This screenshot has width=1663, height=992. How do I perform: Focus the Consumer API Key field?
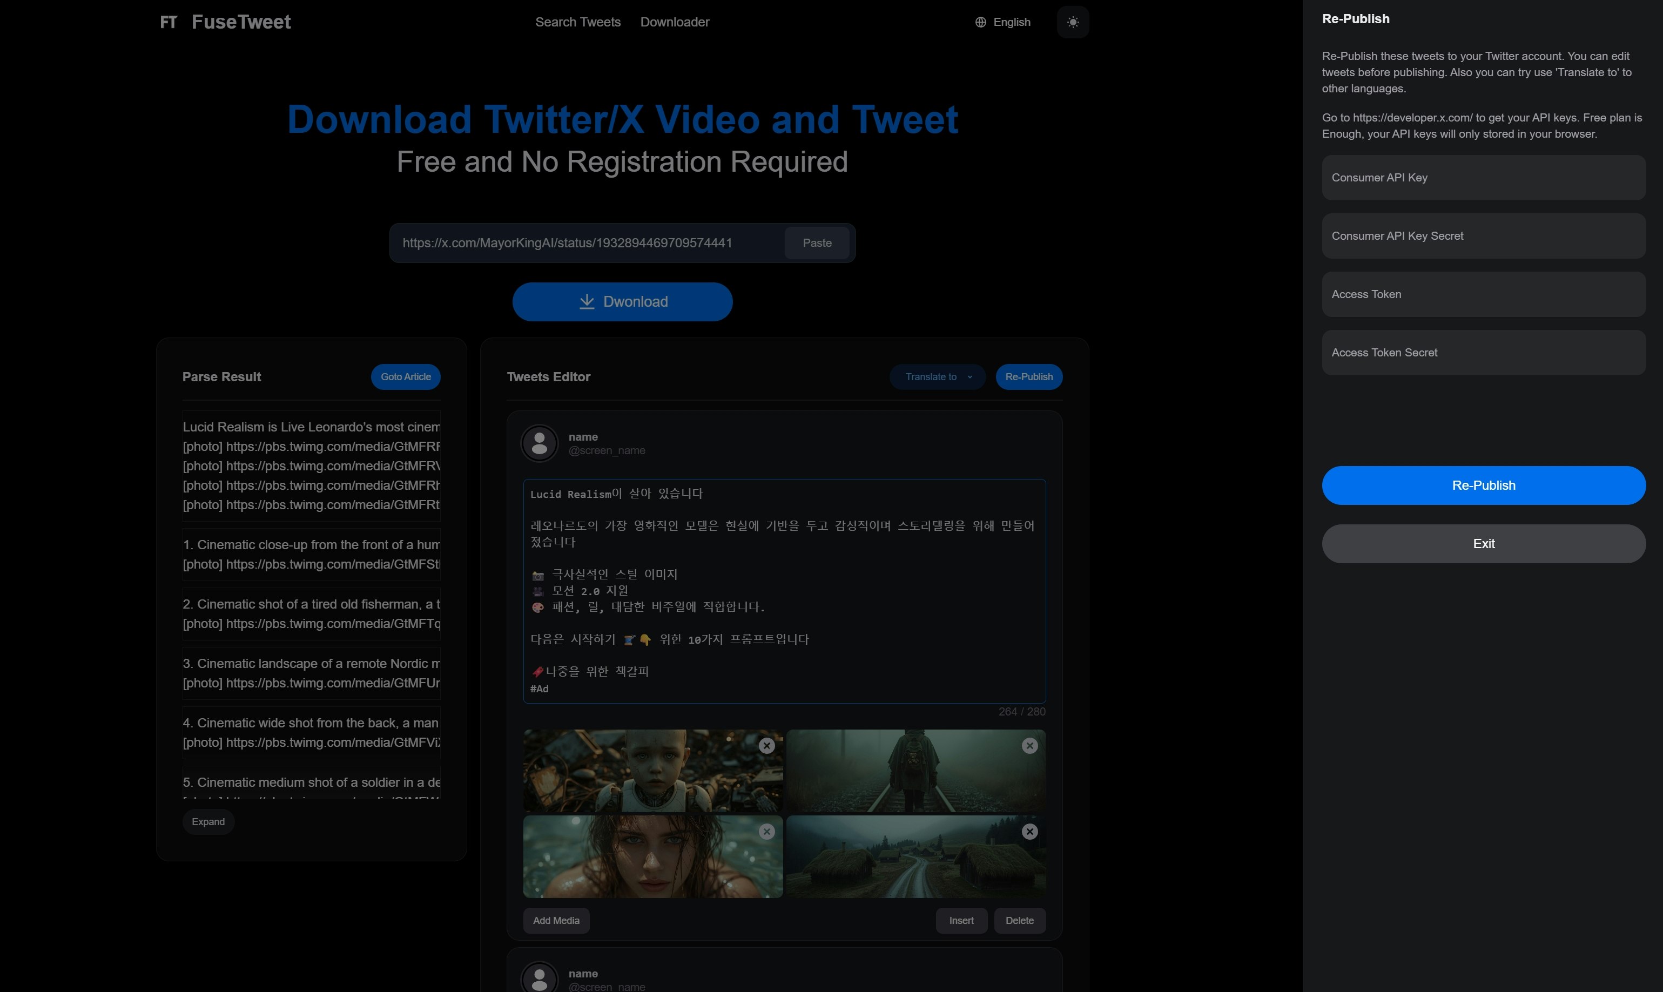1483,178
